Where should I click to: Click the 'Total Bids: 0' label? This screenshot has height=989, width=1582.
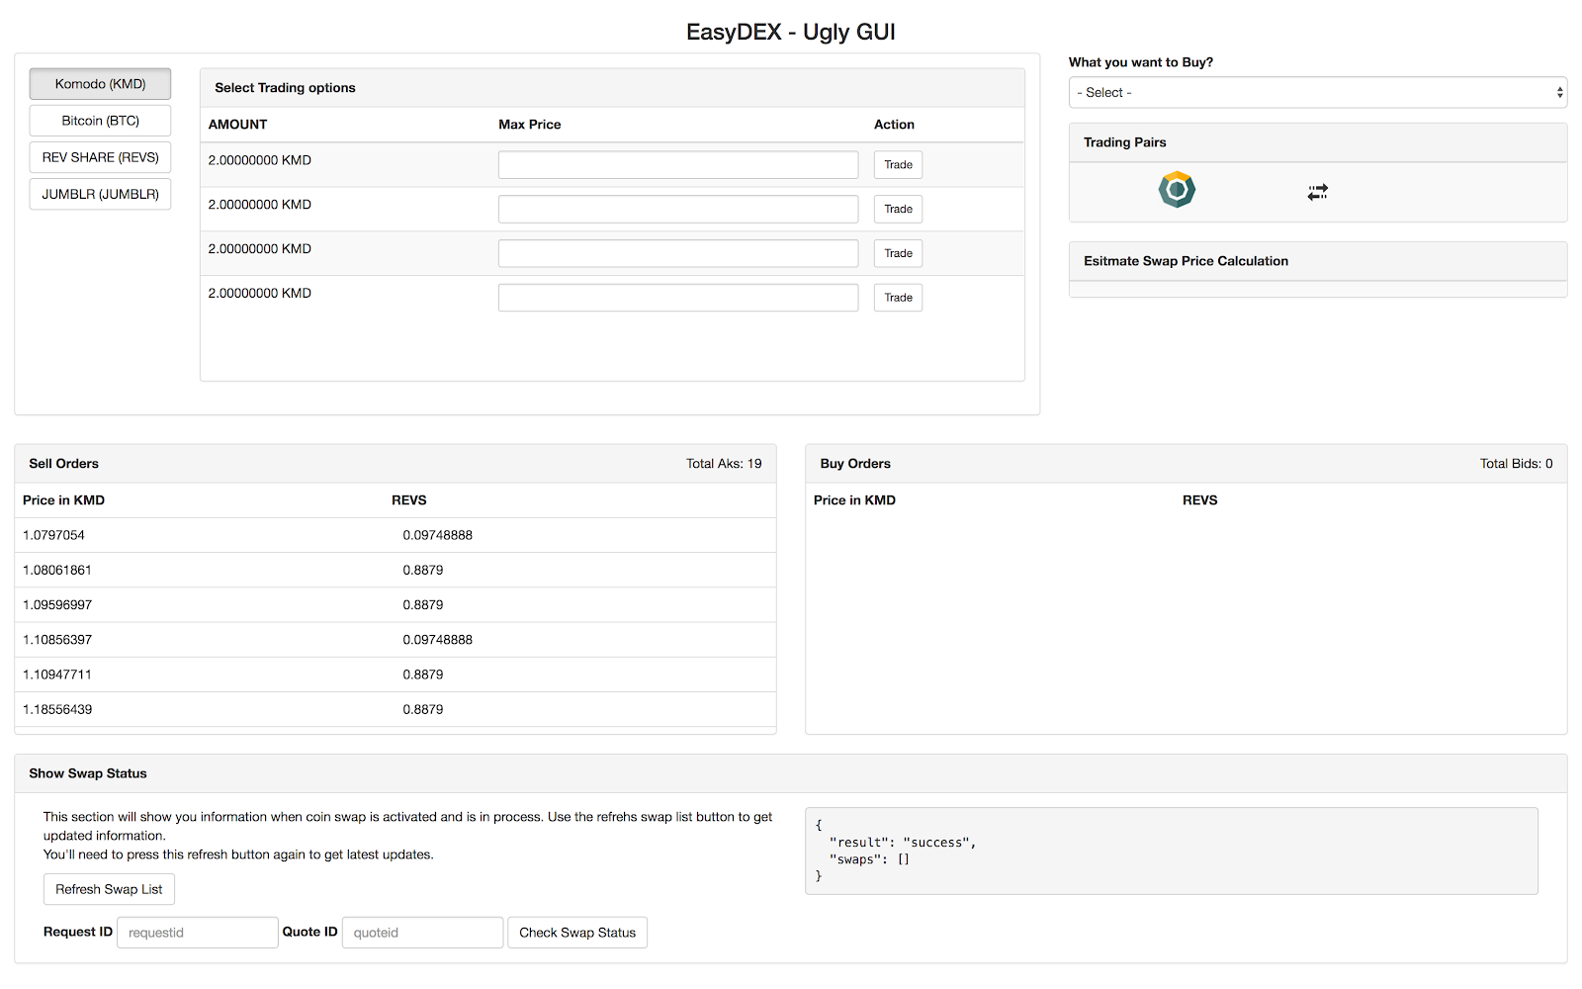coord(1516,464)
